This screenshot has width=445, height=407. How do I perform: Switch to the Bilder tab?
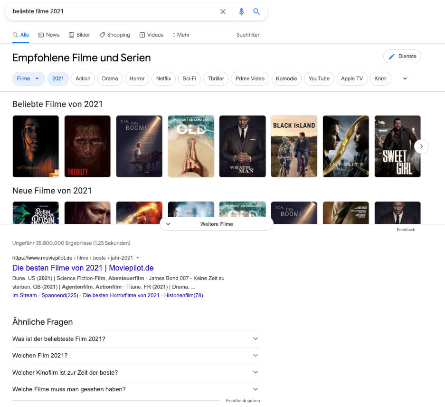point(79,35)
